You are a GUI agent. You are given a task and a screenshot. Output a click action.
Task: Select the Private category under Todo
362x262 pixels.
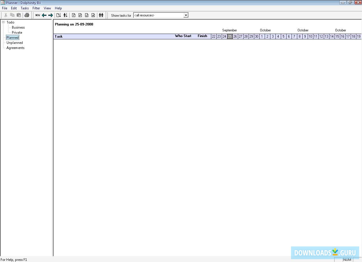pyautogui.click(x=17, y=33)
